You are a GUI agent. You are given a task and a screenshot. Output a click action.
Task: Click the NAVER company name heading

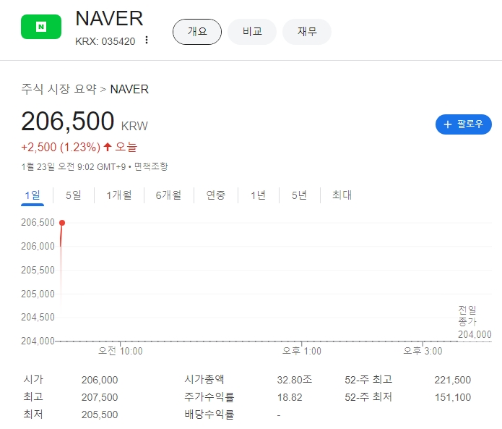pos(109,19)
